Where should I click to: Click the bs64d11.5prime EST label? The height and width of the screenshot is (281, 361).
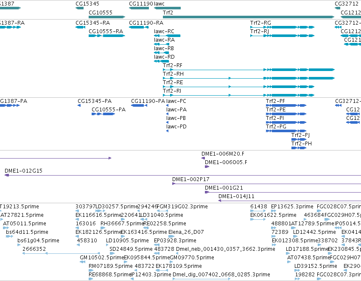pos(27,232)
